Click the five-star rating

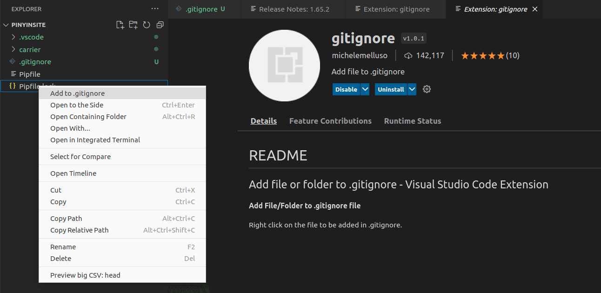tap(483, 56)
